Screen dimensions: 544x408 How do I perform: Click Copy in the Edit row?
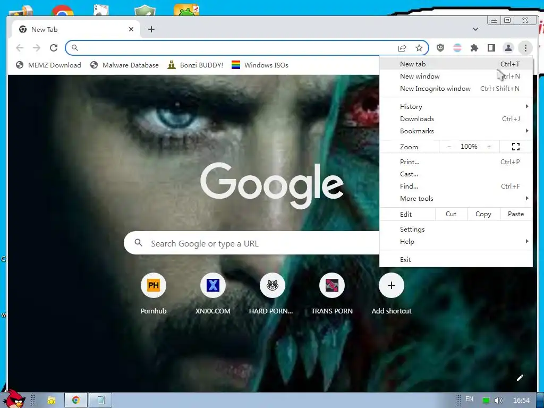coord(483,214)
